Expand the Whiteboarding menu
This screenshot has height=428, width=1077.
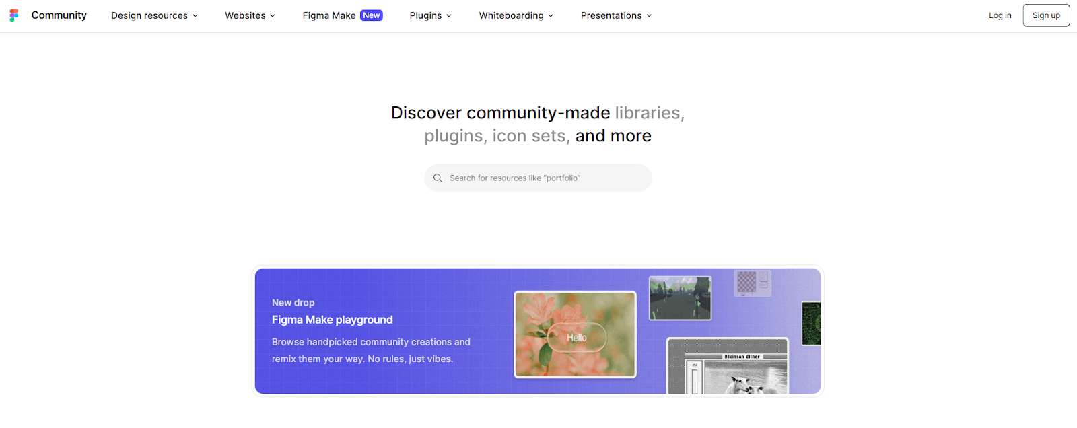(516, 15)
